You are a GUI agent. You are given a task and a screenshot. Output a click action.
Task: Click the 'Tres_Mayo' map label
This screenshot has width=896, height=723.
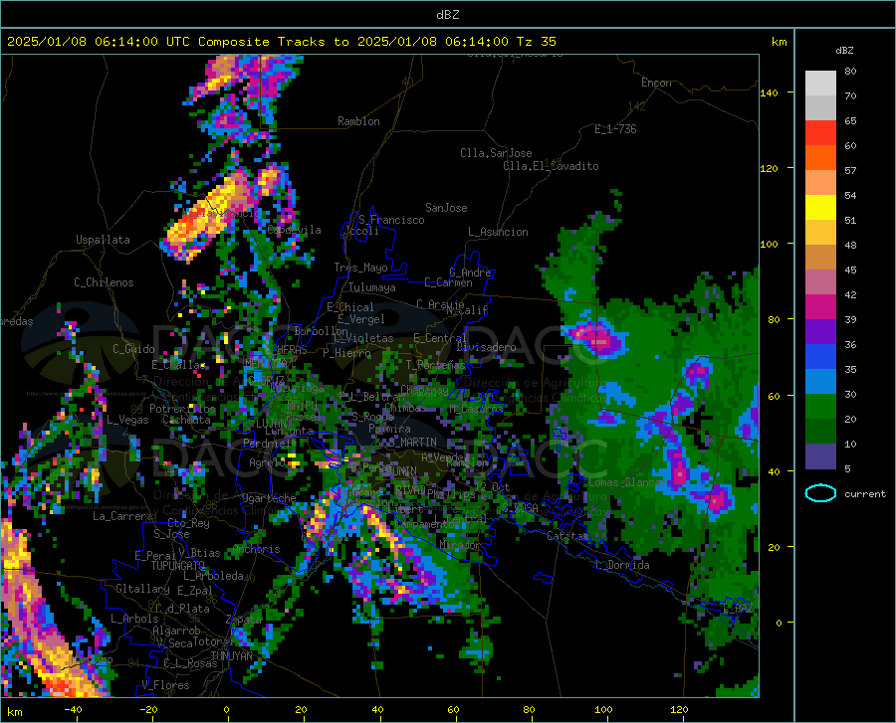(x=360, y=268)
